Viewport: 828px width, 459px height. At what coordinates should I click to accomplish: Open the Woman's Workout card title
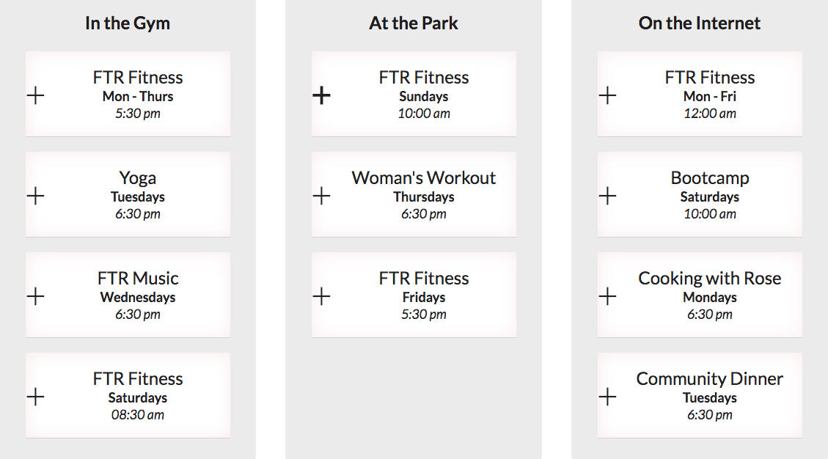[x=424, y=178]
